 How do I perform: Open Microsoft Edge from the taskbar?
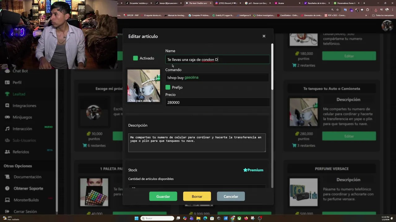pyautogui.click(x=205, y=218)
